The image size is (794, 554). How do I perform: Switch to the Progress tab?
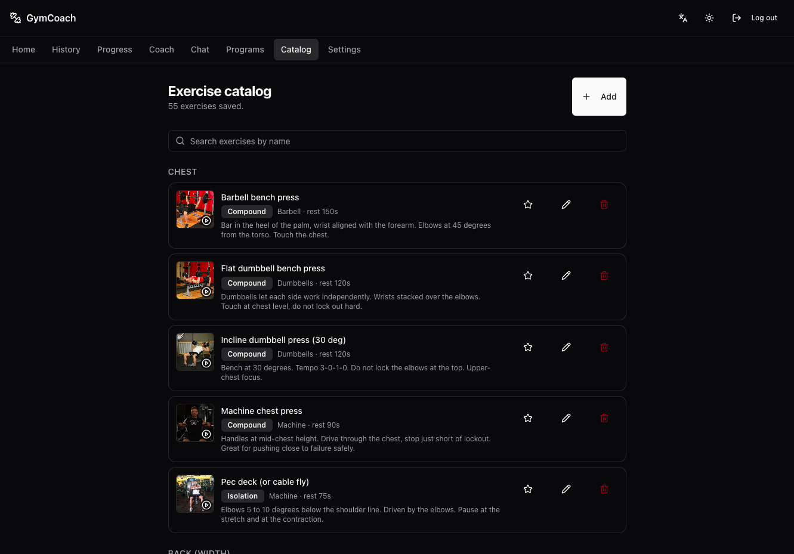coord(115,49)
